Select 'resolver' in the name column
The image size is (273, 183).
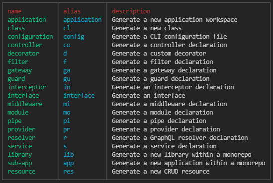click(21, 138)
